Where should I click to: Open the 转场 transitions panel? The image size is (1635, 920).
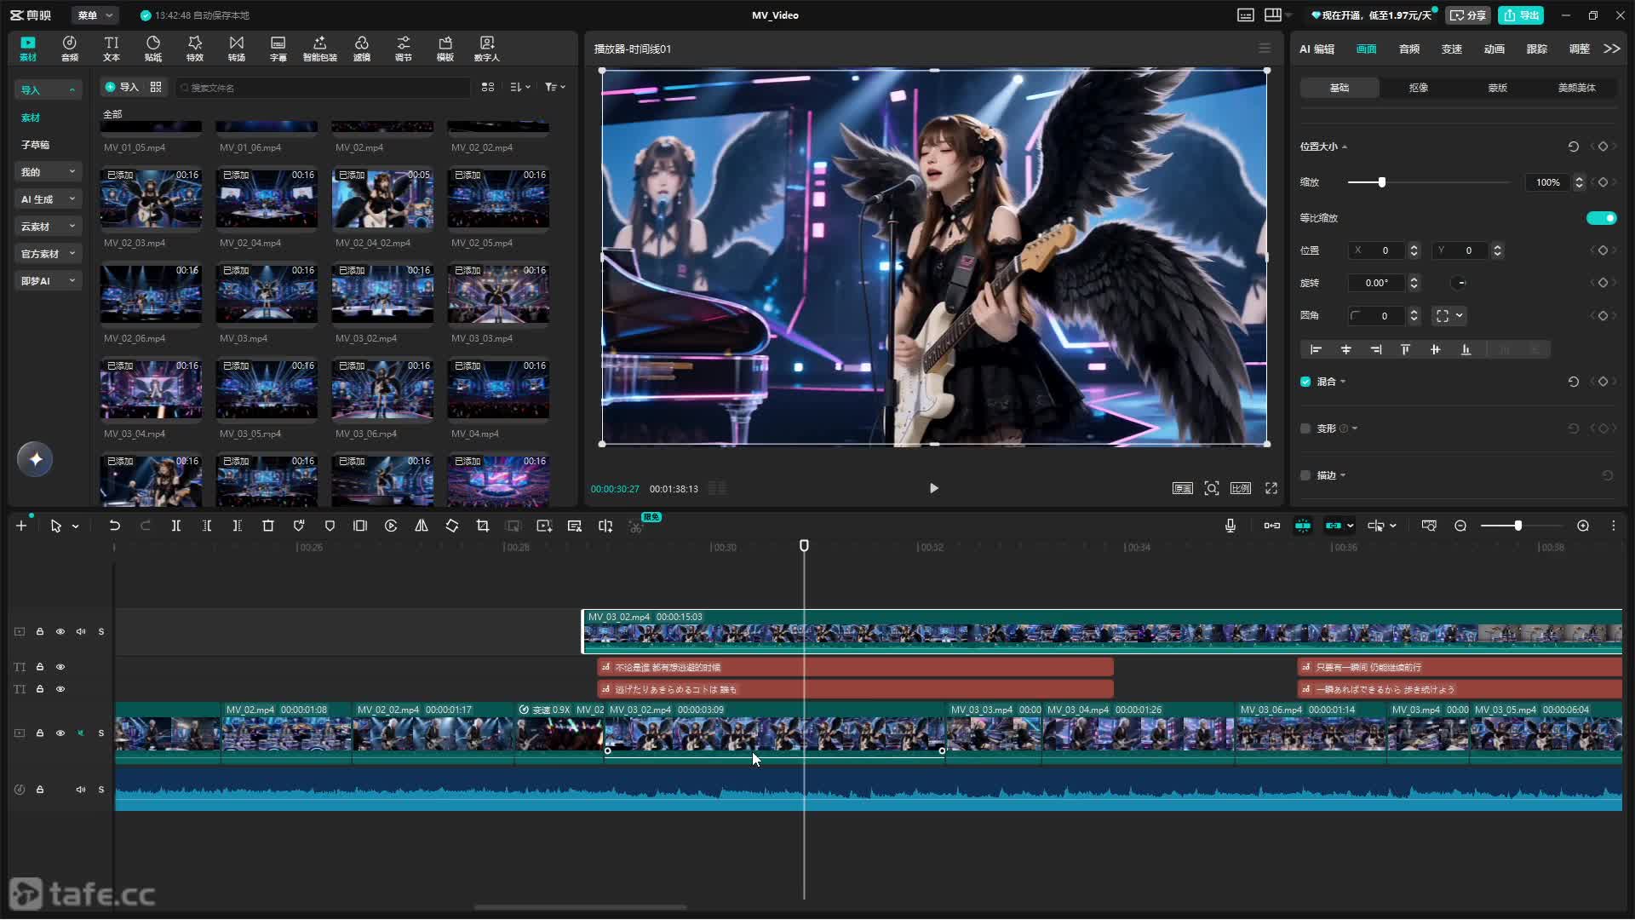tap(237, 49)
